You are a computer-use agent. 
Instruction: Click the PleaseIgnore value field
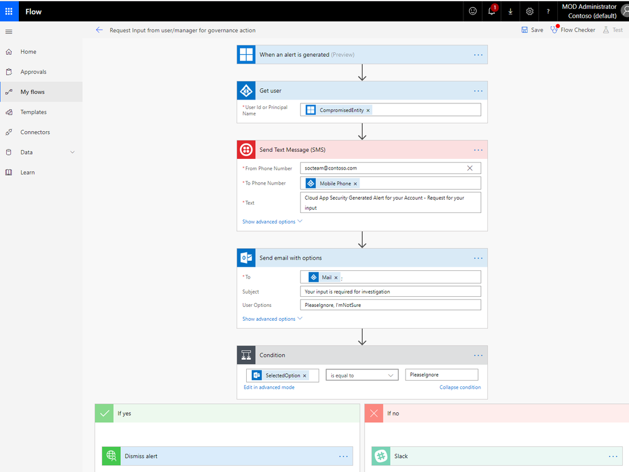[441, 375]
